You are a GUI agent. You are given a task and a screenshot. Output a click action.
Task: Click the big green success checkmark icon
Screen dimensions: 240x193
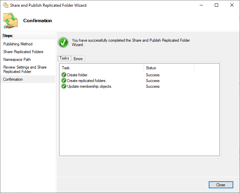[63, 42]
